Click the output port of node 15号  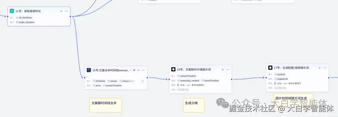click(x=147, y=78)
